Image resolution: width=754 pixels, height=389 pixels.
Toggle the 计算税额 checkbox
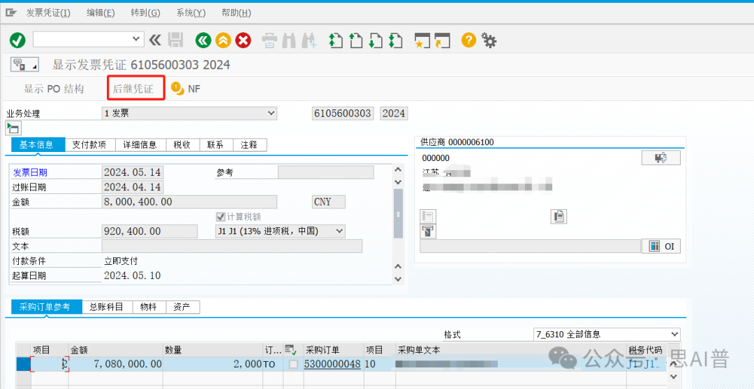[x=221, y=217]
